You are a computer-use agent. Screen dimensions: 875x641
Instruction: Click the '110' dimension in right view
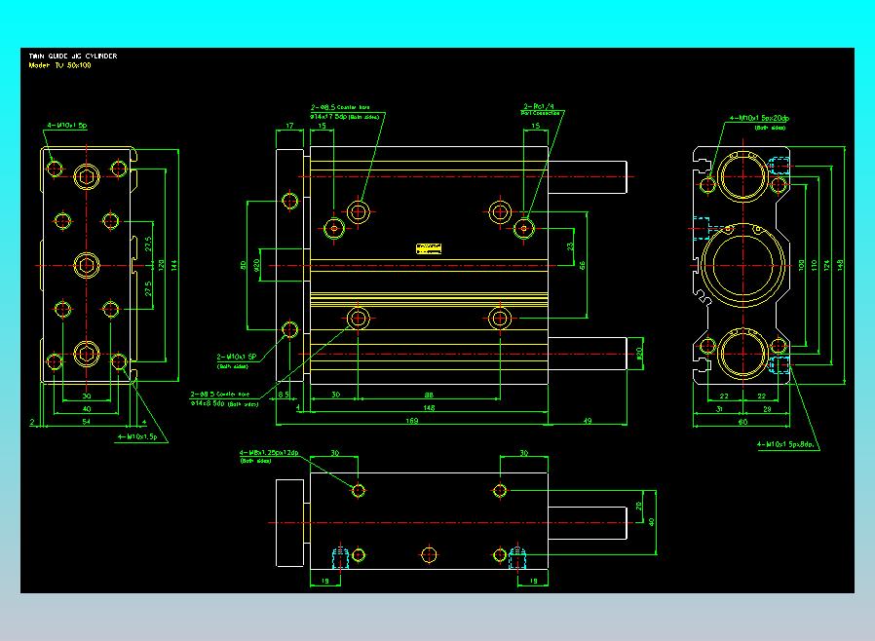click(x=815, y=266)
